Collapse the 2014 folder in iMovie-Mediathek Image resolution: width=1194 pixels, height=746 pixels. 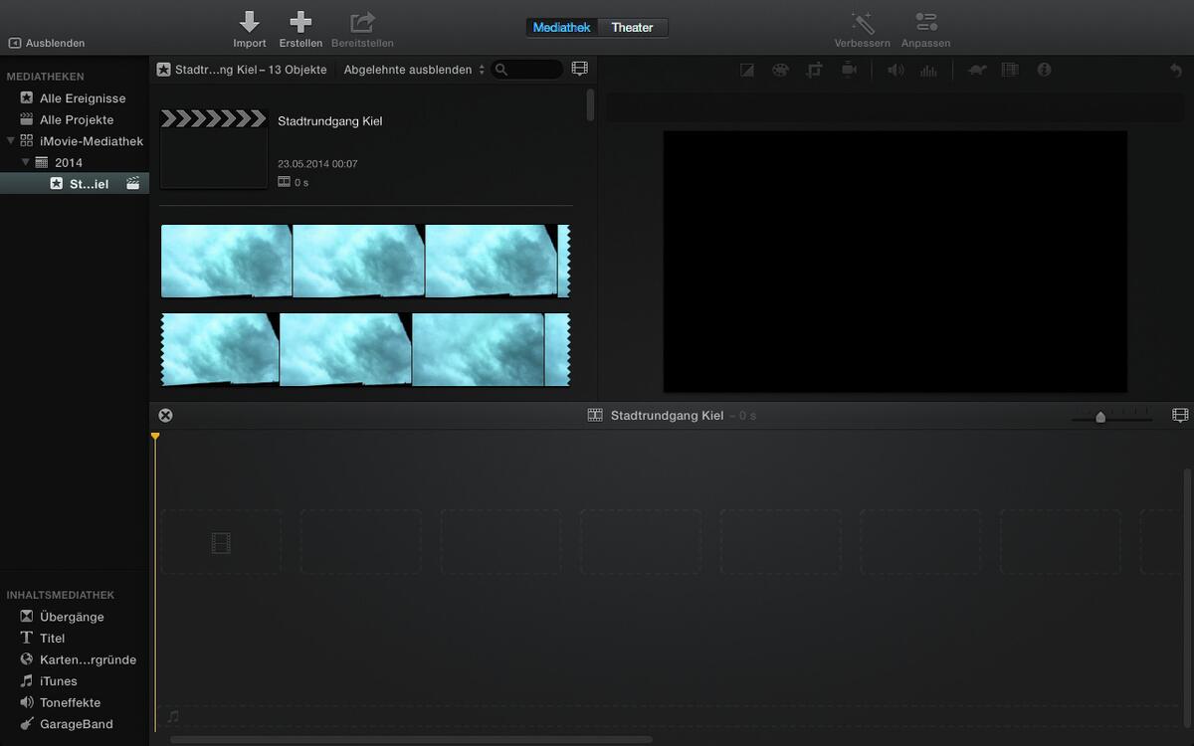pos(26,161)
